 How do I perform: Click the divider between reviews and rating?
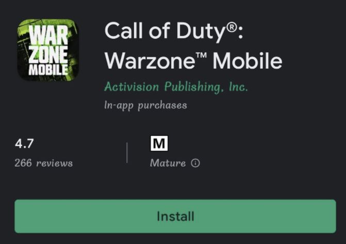127,153
